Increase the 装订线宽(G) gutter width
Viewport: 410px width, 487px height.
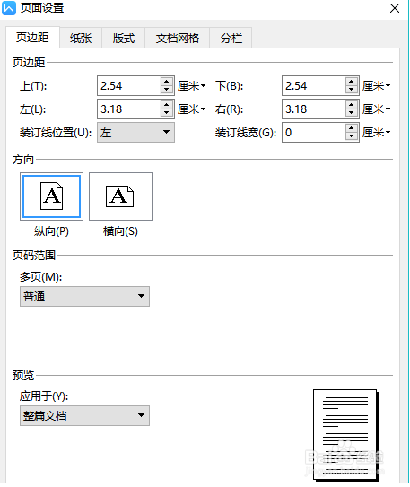point(352,128)
